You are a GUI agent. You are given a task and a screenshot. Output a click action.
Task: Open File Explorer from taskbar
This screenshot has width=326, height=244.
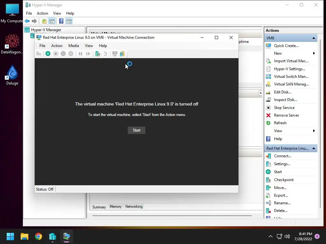(24, 236)
